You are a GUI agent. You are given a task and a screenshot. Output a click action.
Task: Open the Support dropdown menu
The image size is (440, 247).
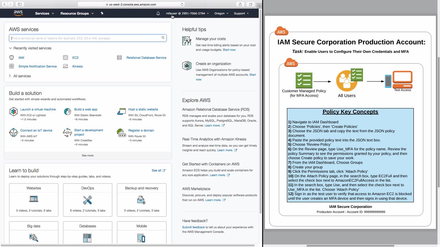241,13
